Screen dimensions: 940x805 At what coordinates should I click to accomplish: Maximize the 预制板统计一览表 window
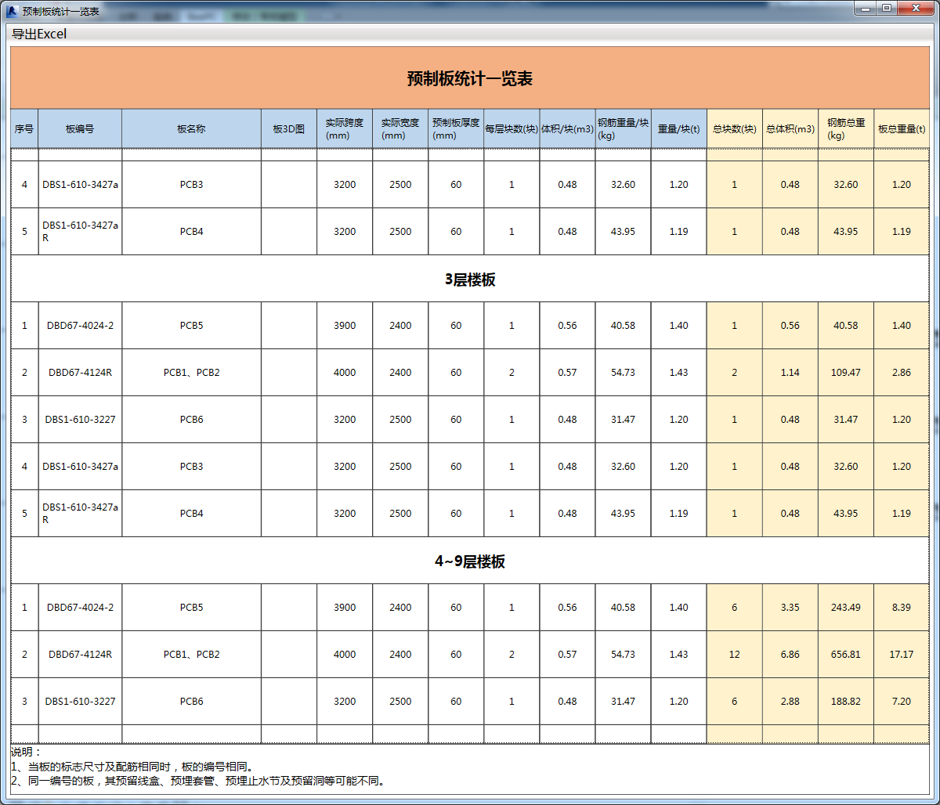(x=886, y=9)
